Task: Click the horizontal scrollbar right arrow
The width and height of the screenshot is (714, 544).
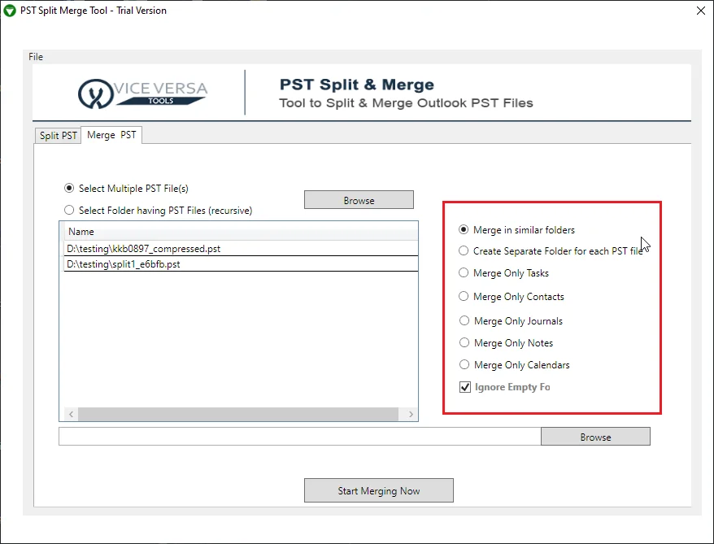Action: click(x=411, y=414)
